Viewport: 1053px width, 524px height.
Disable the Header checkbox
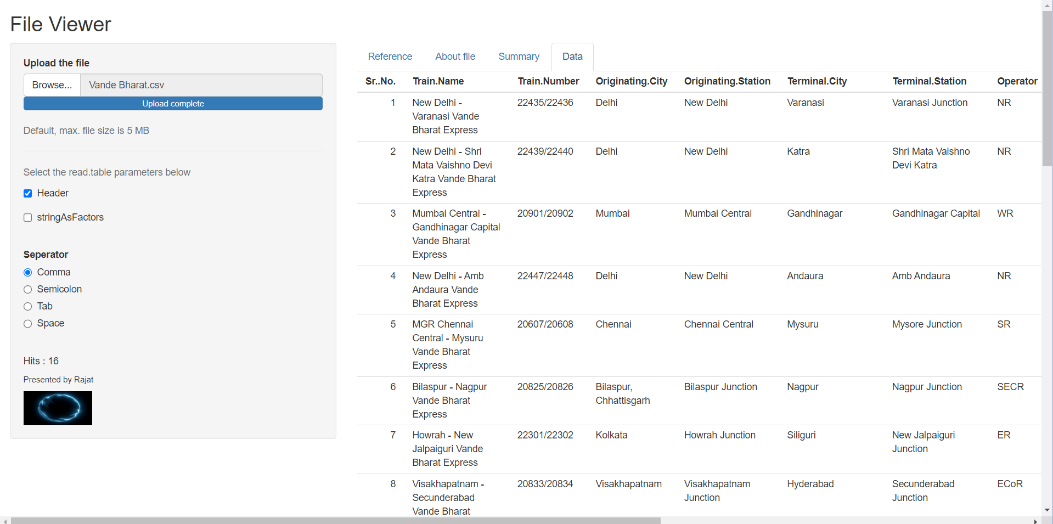tap(27, 193)
